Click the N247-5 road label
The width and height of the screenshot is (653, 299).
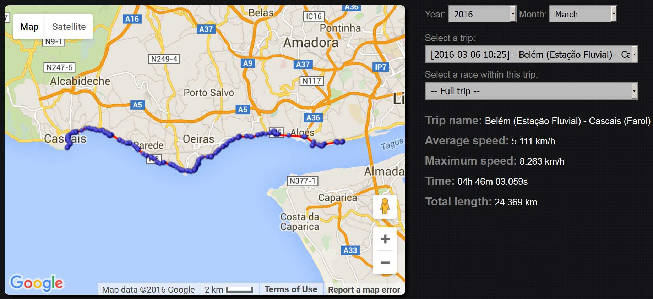point(60,67)
